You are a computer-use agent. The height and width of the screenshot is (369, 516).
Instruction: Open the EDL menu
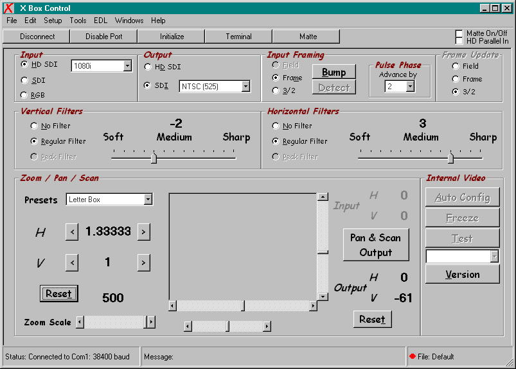pyautogui.click(x=100, y=21)
